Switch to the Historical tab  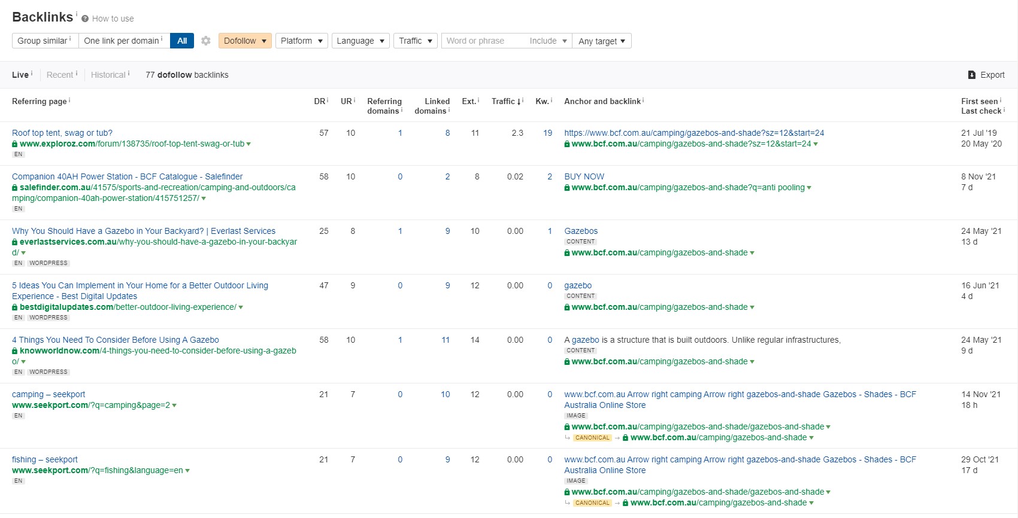click(108, 75)
